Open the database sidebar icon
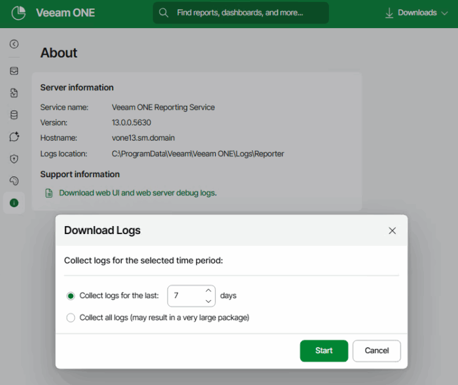The image size is (458, 385). pyautogui.click(x=14, y=115)
